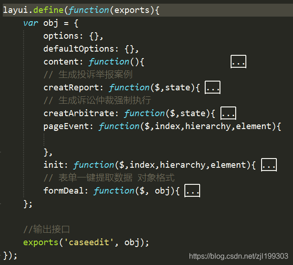Click the 'pageEvent' property name

click(66, 126)
